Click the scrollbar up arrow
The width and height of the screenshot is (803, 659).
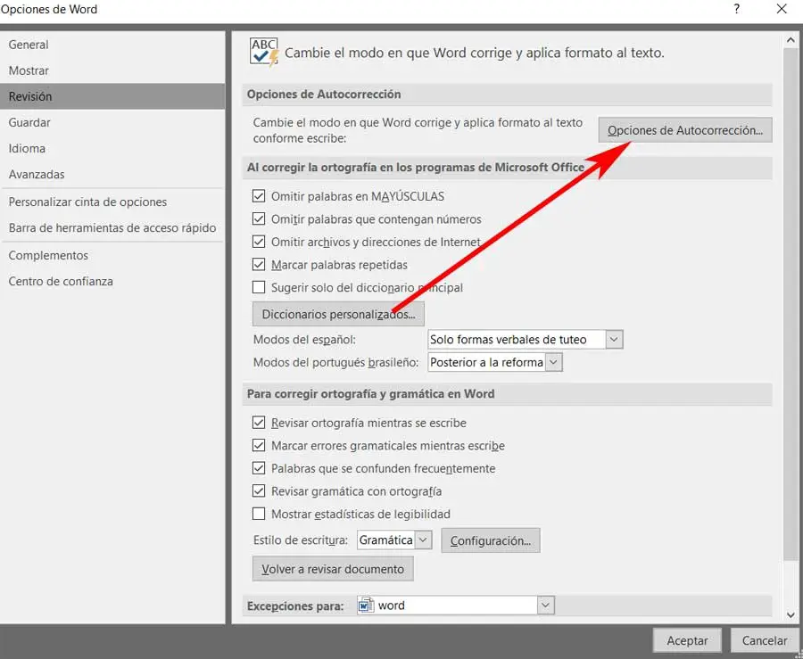791,39
